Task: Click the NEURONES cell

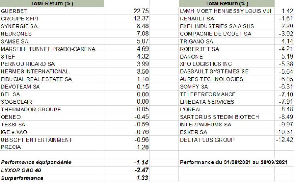Action: 52,34
